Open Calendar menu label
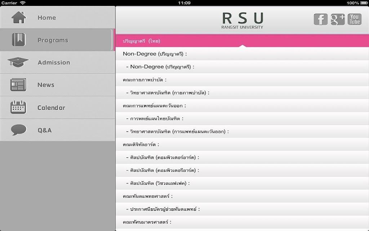The width and height of the screenshot is (369, 231). [51, 108]
